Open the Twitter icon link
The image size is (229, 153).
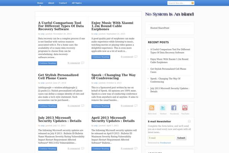tap(163, 108)
